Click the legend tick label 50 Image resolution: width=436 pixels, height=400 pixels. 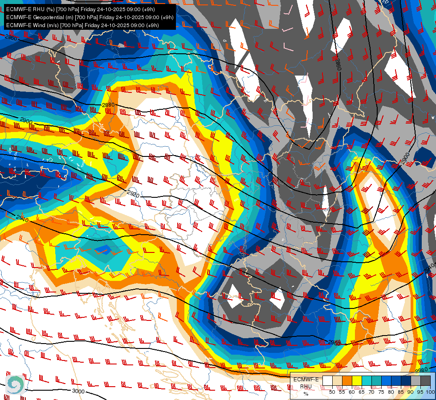[332, 392]
